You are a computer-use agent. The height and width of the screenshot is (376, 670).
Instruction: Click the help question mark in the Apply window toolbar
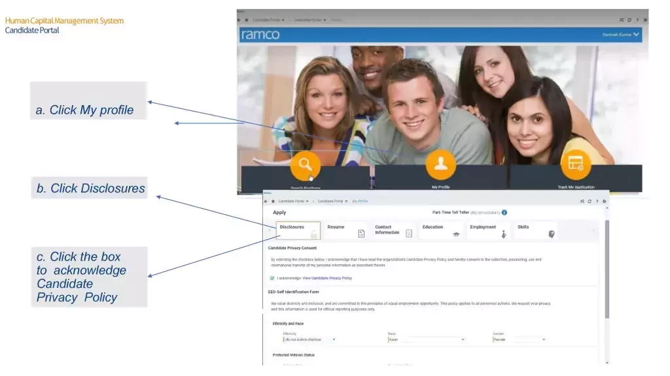click(x=597, y=201)
